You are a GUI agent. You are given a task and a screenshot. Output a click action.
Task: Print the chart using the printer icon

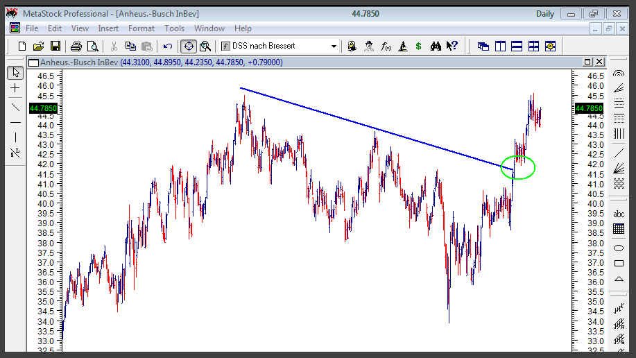click(76, 46)
